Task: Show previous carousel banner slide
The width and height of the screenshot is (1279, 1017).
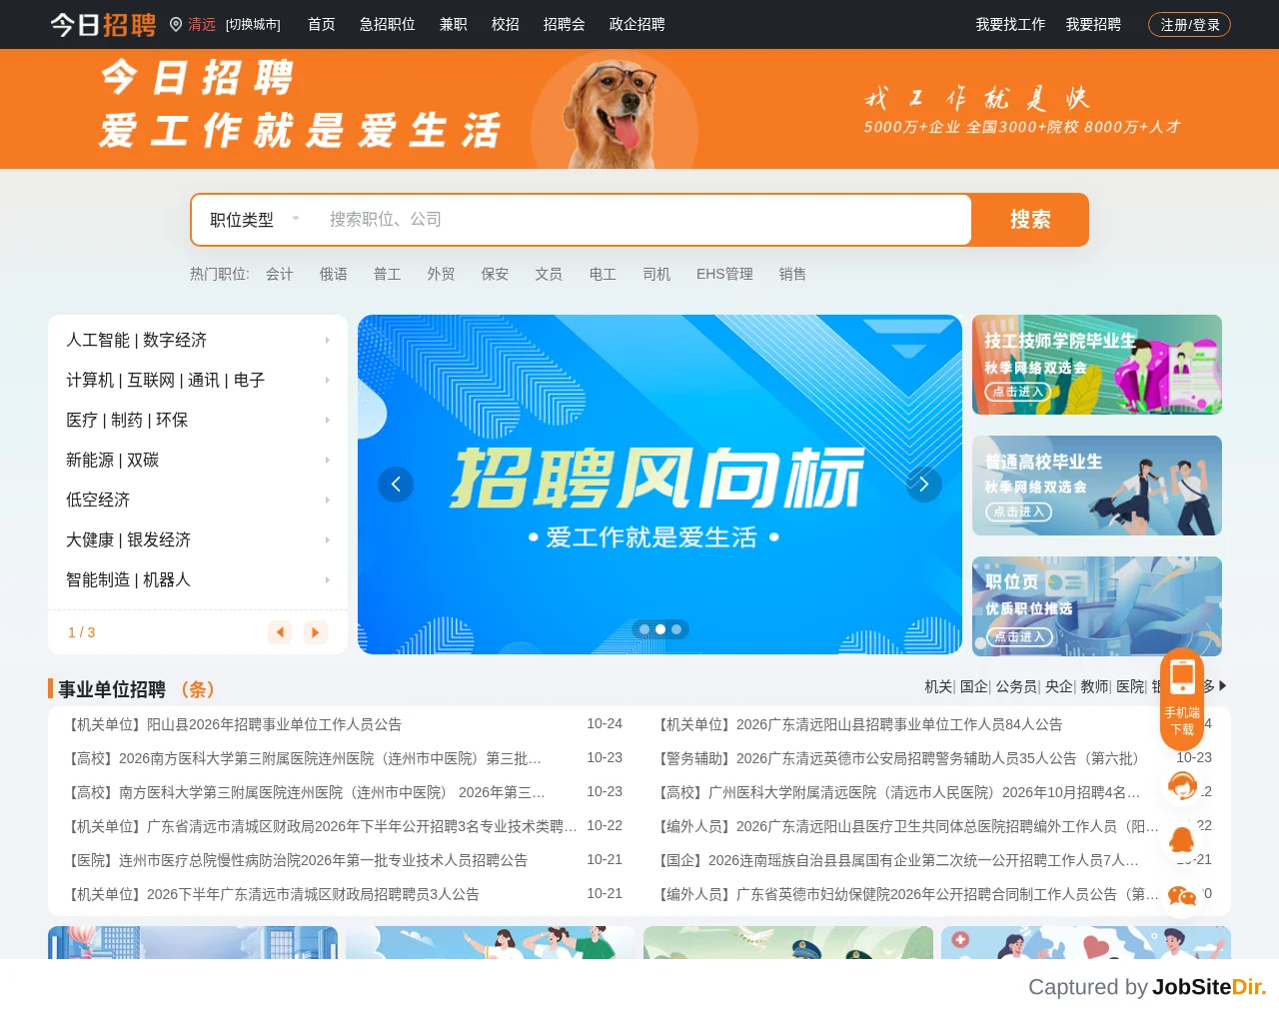Action: [396, 485]
